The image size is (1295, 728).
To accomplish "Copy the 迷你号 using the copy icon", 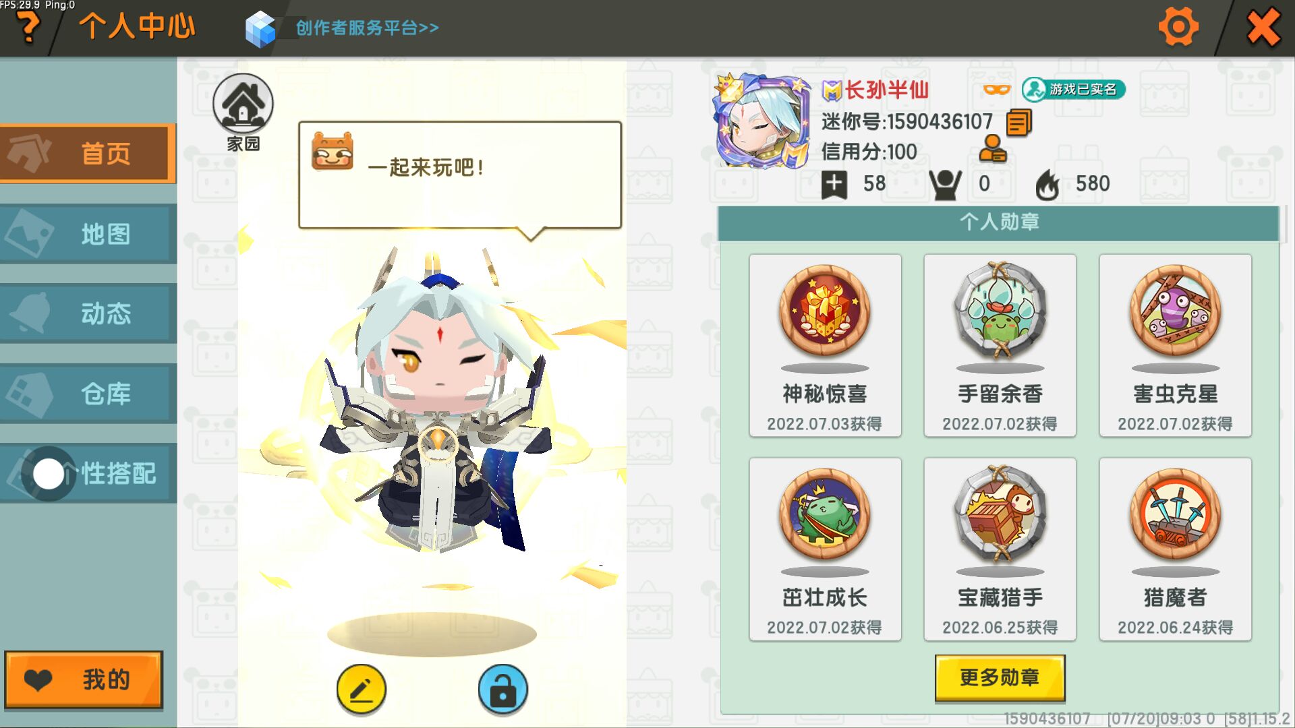I will click(x=1019, y=123).
